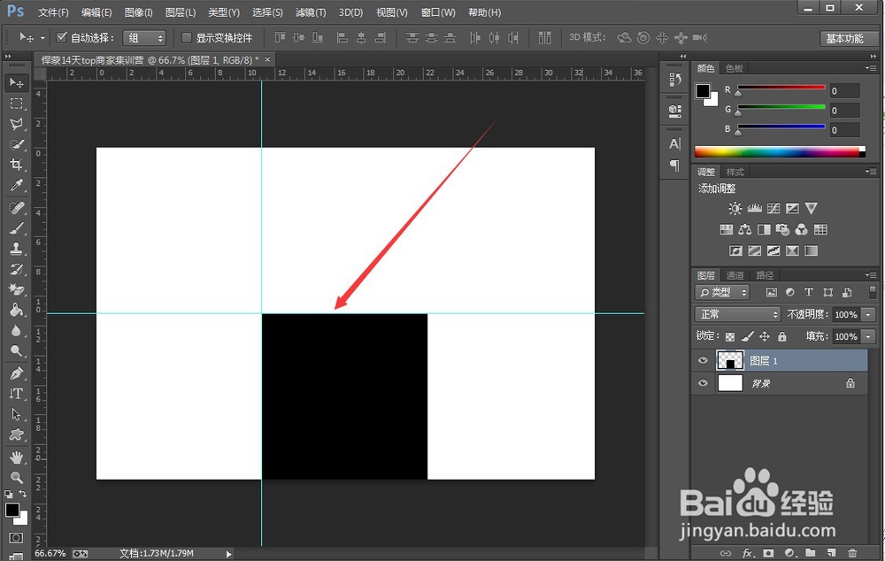This screenshot has width=885, height=561.
Task: Hide Layer 1 using eye icon
Action: click(x=703, y=360)
